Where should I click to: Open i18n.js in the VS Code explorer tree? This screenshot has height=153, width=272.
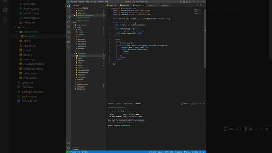(80, 63)
